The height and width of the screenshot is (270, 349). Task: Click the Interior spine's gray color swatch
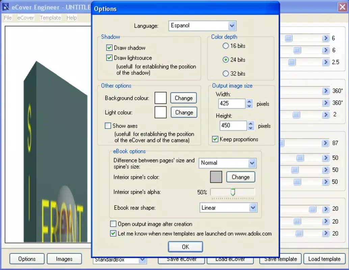[216, 177]
